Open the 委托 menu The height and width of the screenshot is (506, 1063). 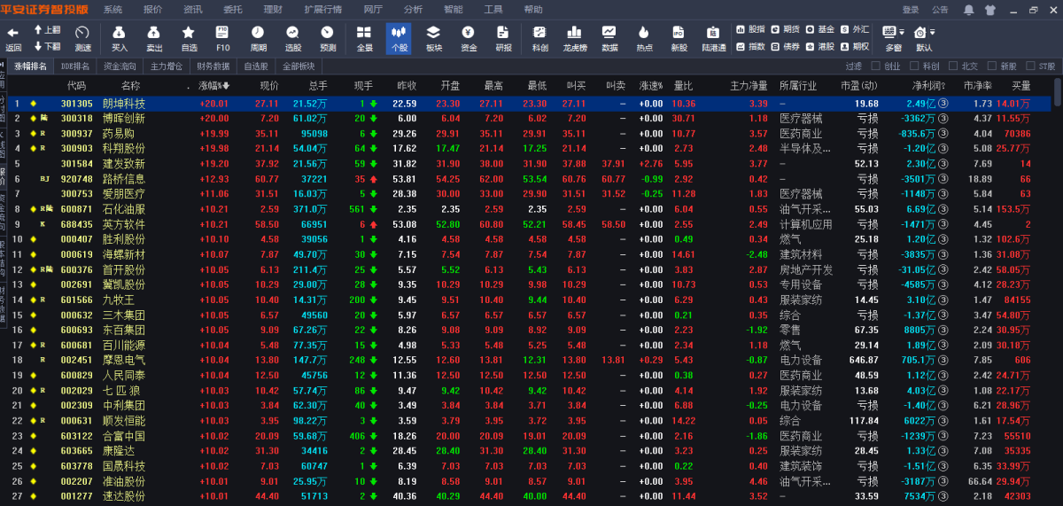(x=233, y=10)
